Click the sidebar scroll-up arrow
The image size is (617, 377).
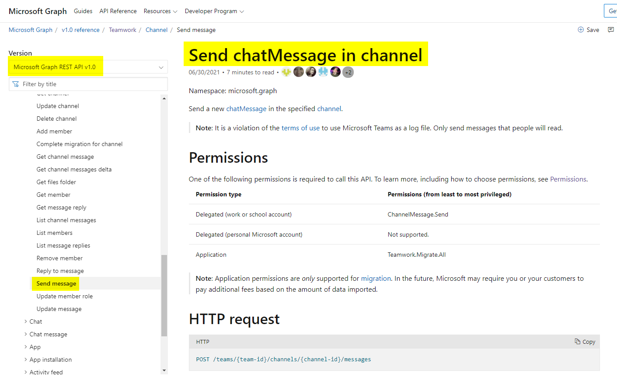(164, 98)
